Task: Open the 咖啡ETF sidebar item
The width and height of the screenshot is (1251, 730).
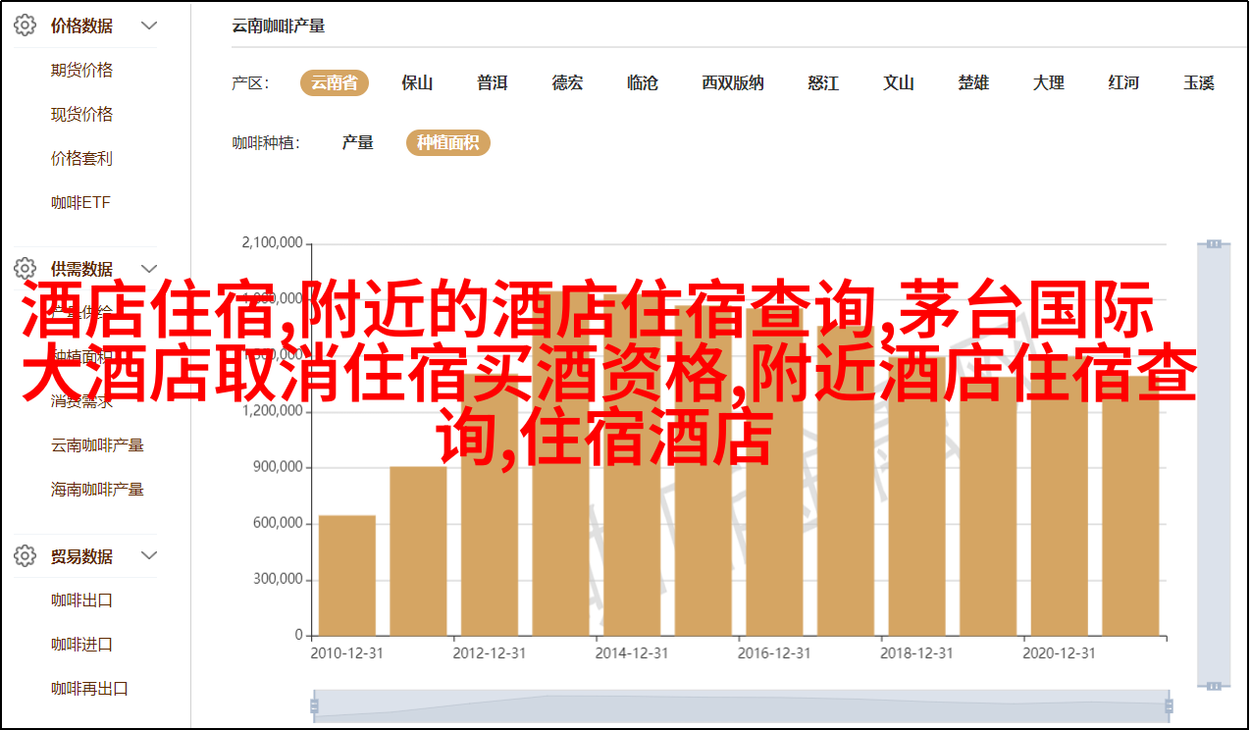Action: [x=81, y=203]
